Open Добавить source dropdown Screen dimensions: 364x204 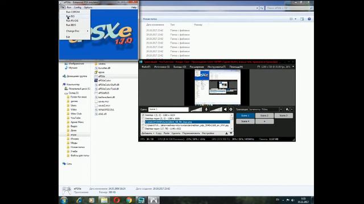(x=148, y=133)
